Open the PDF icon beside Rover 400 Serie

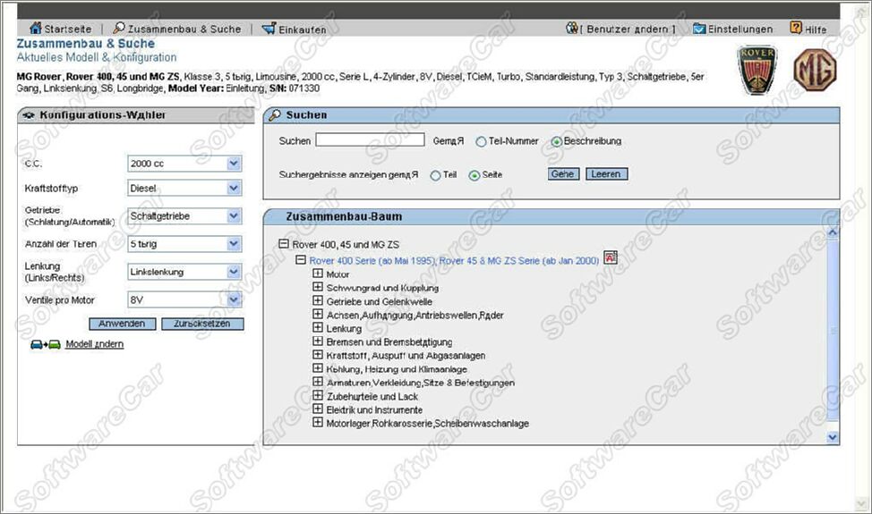[x=610, y=259]
